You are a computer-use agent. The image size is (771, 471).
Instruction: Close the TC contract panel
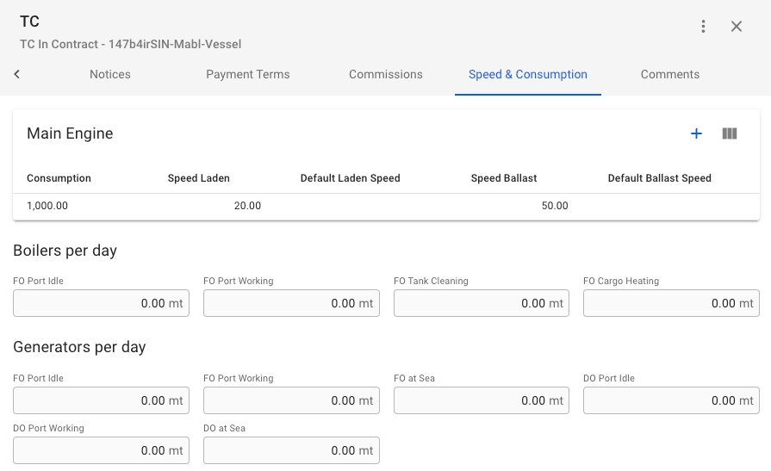pos(737,27)
